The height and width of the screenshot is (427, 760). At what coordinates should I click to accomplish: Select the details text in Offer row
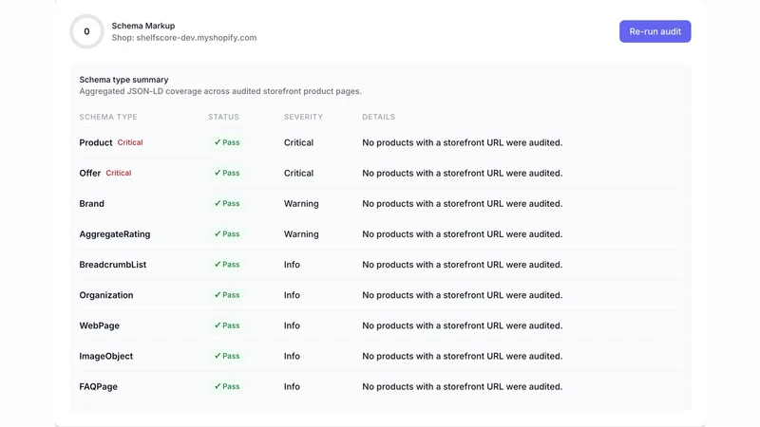tap(463, 174)
